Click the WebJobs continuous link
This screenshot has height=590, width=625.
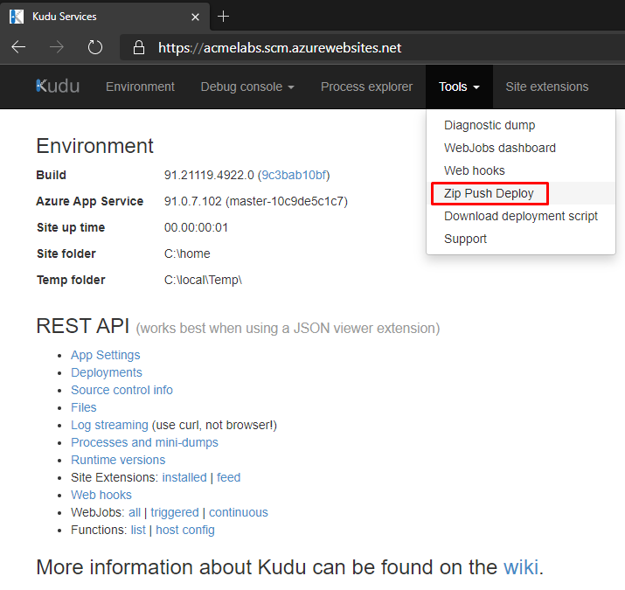(239, 512)
